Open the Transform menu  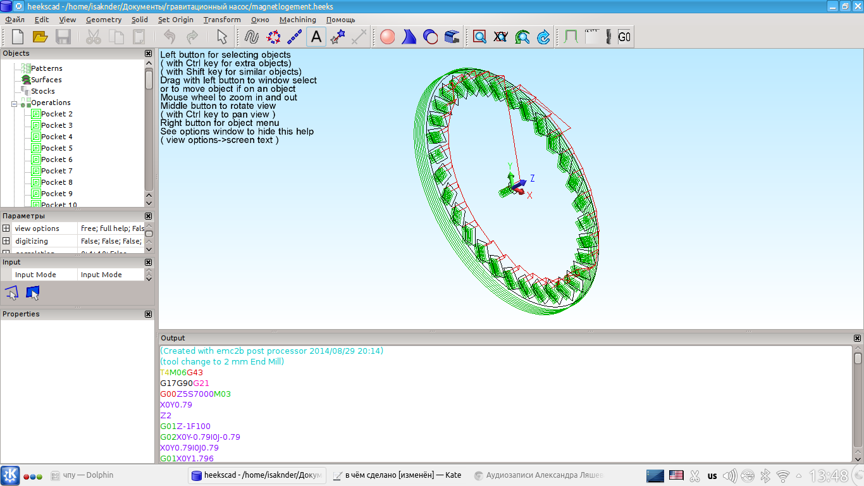(x=222, y=20)
